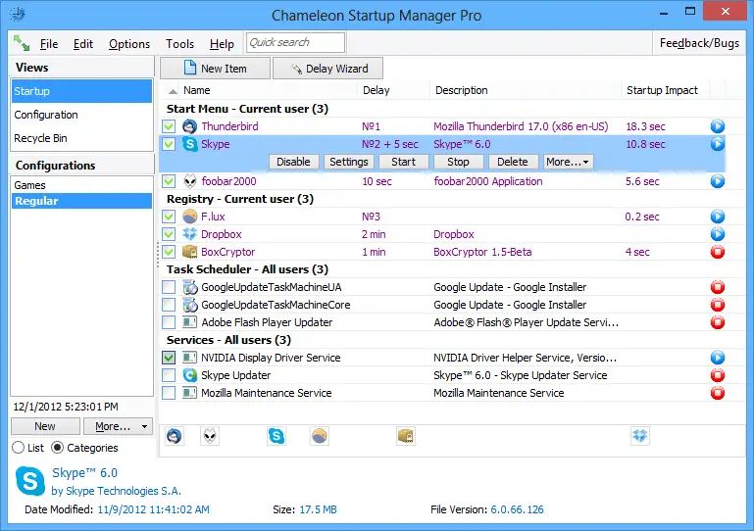
Task: Click the blue play icon for Thunderbird
Action: point(717,126)
